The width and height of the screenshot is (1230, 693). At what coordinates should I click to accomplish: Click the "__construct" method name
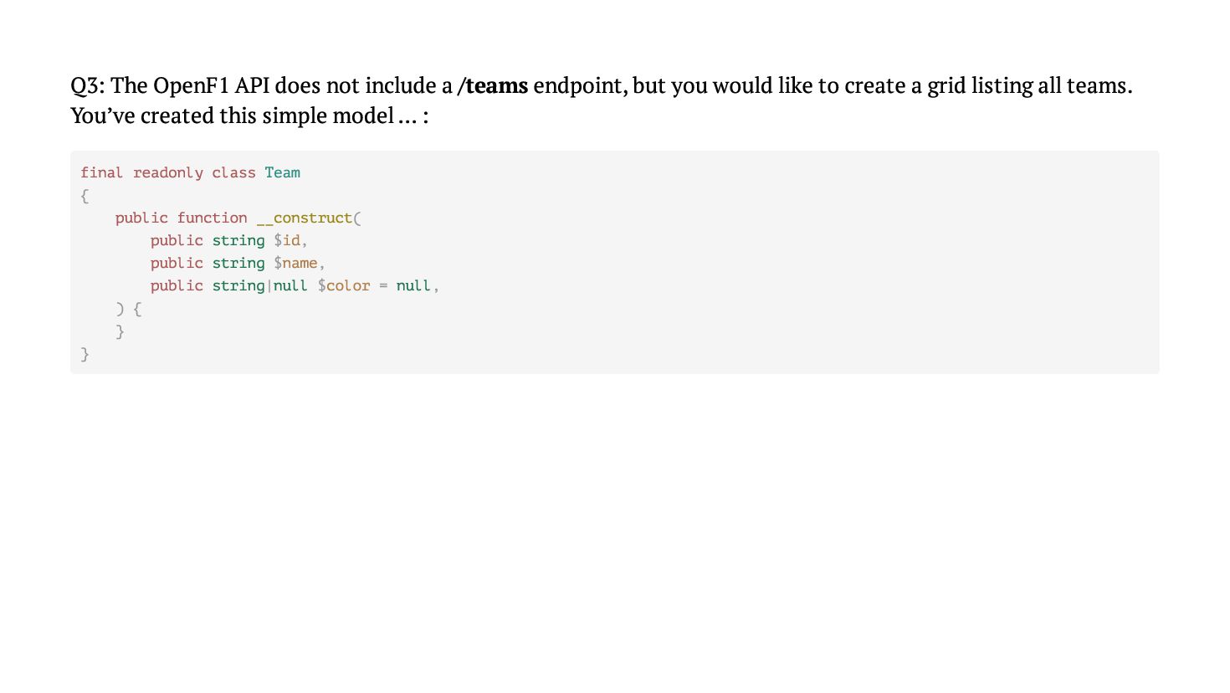pos(305,218)
